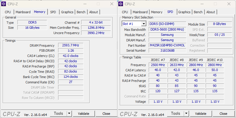Click Validate in the SPD window
Viewport: 236px width, 118px height.
201,114
